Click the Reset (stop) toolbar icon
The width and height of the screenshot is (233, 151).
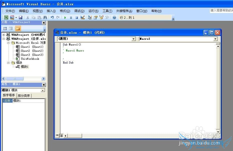pyautogui.click(x=77, y=17)
